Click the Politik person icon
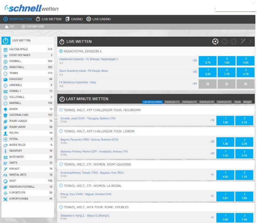257x223 pixels. pos(5,133)
